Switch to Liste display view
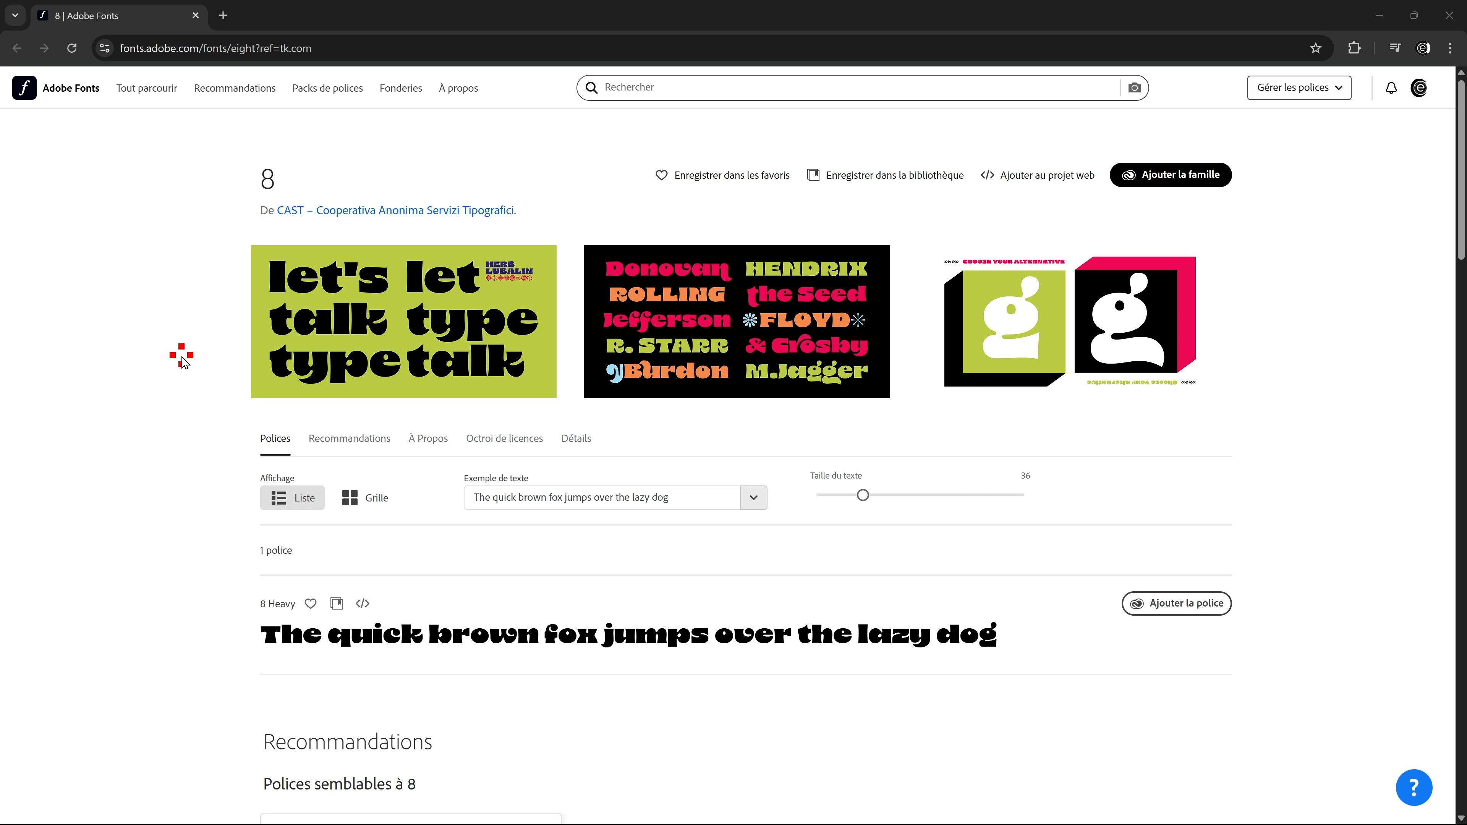 (292, 498)
